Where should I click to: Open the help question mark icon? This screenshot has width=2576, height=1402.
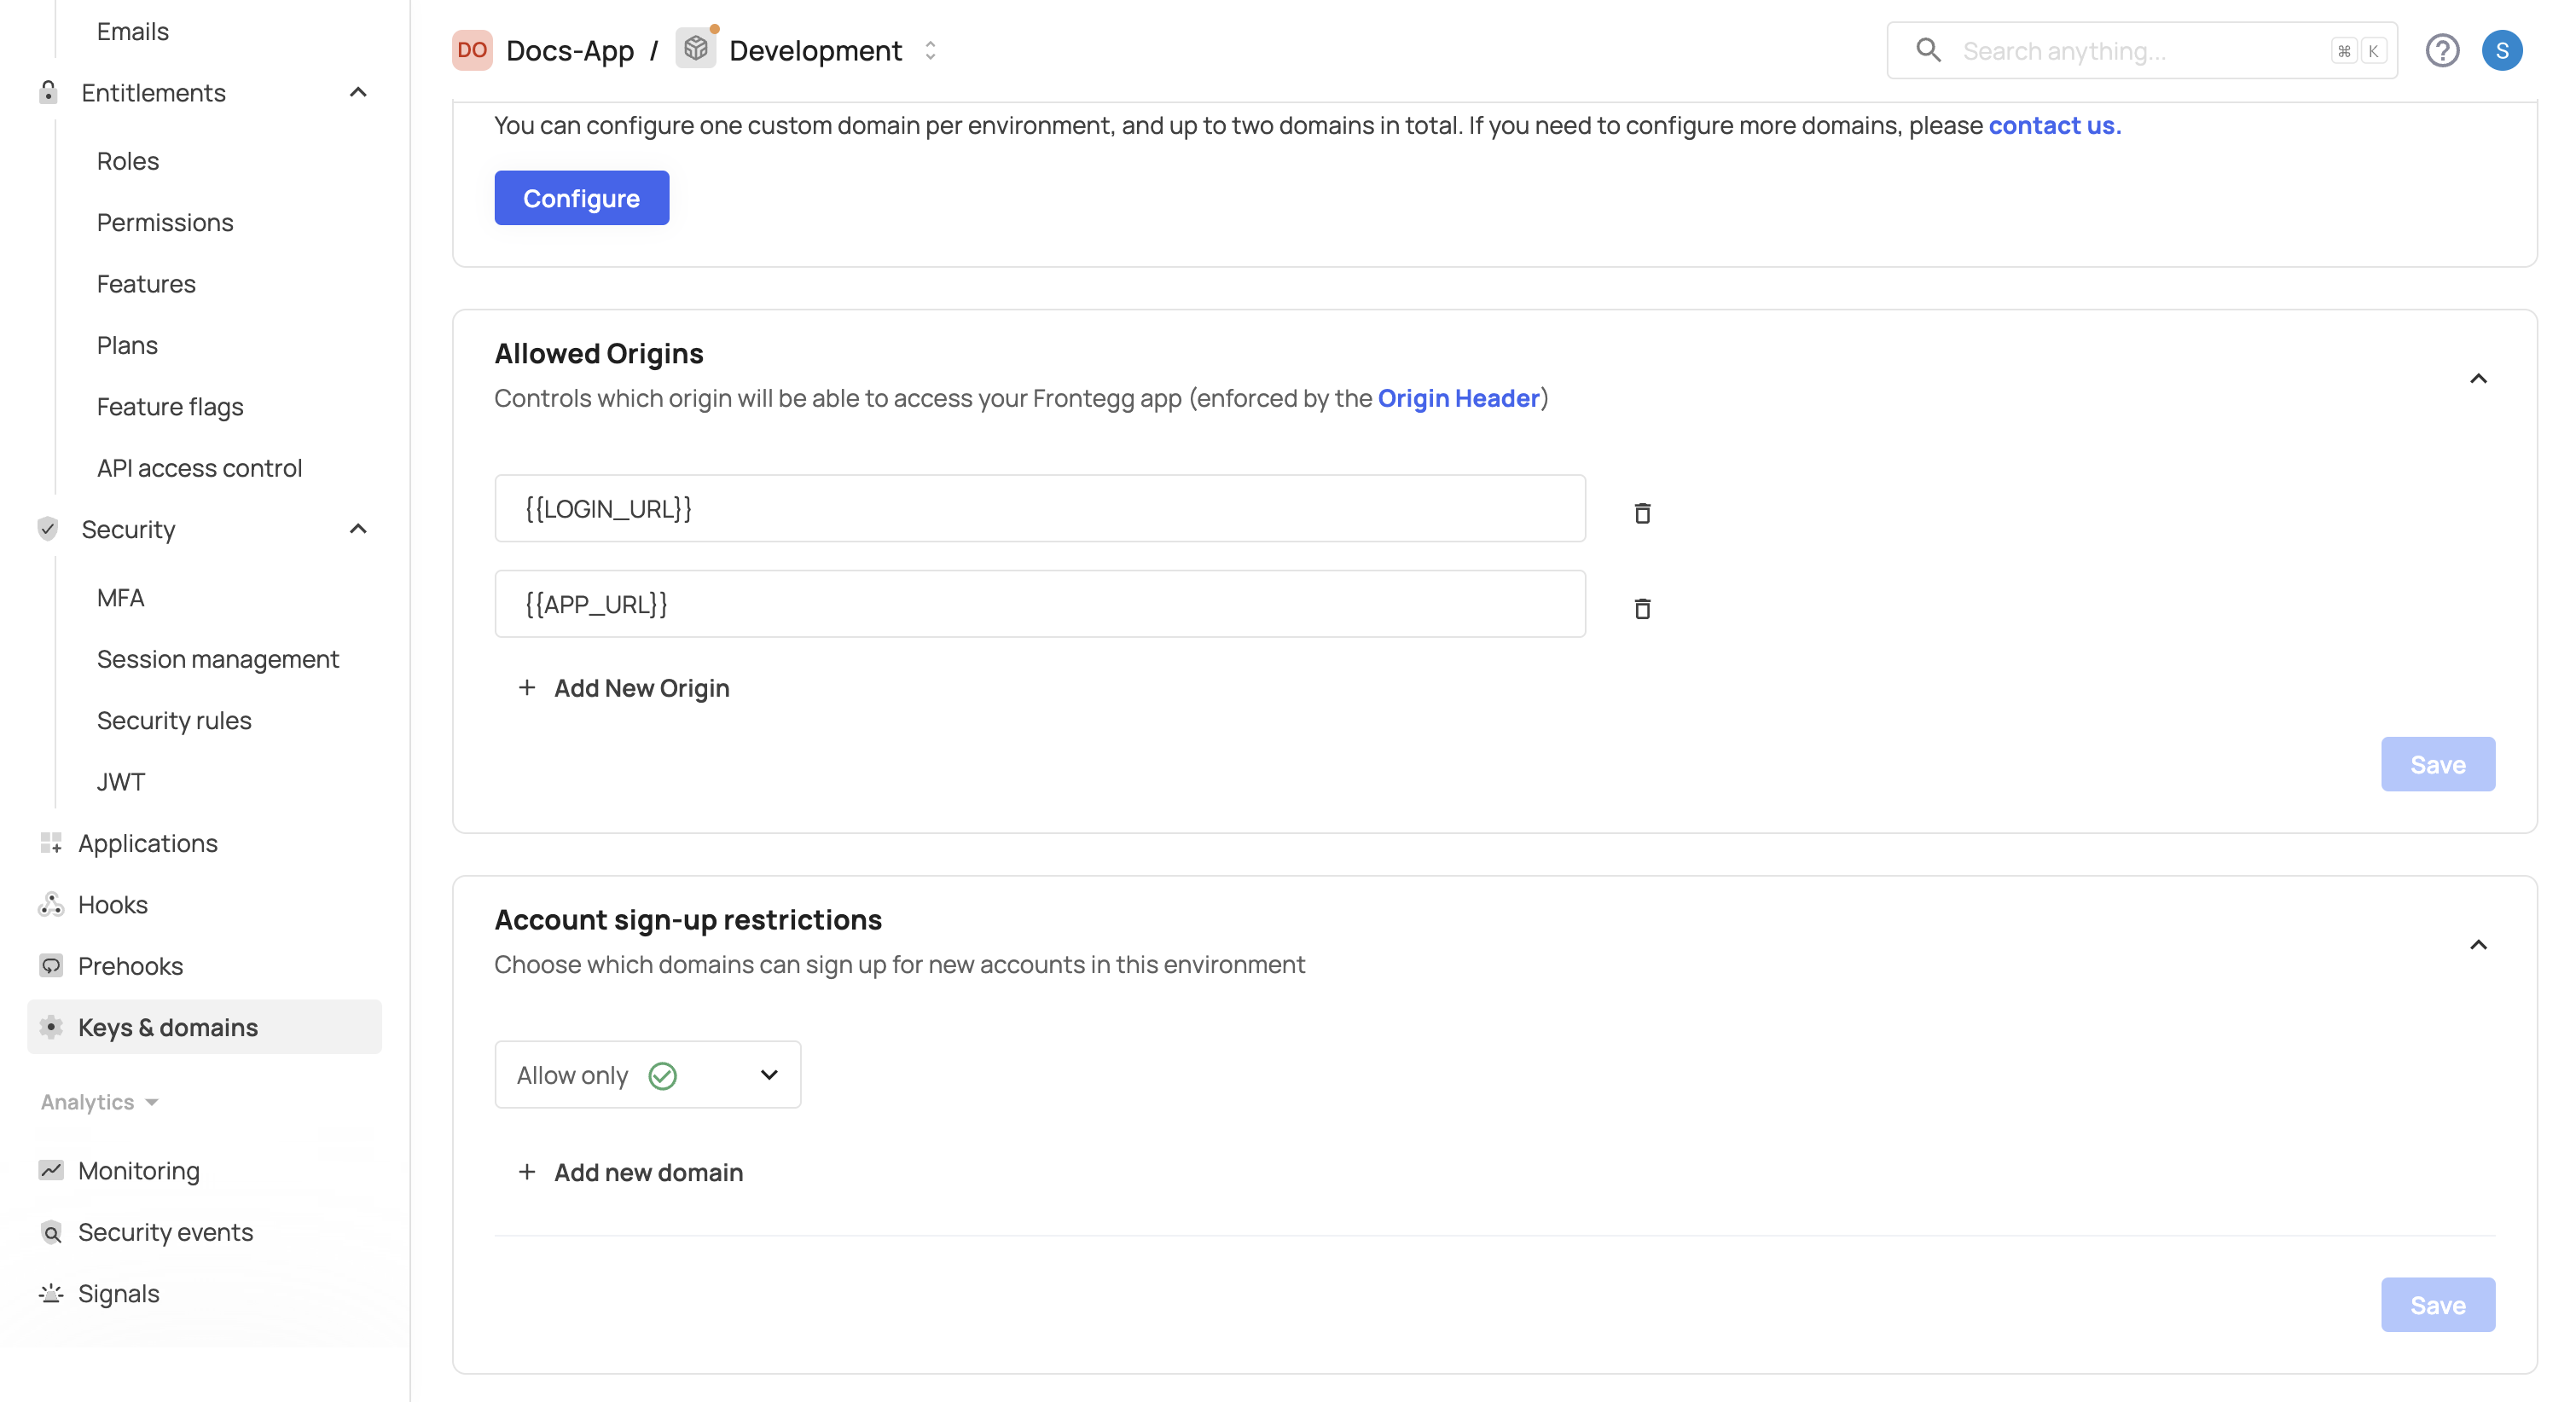[x=2443, y=50]
